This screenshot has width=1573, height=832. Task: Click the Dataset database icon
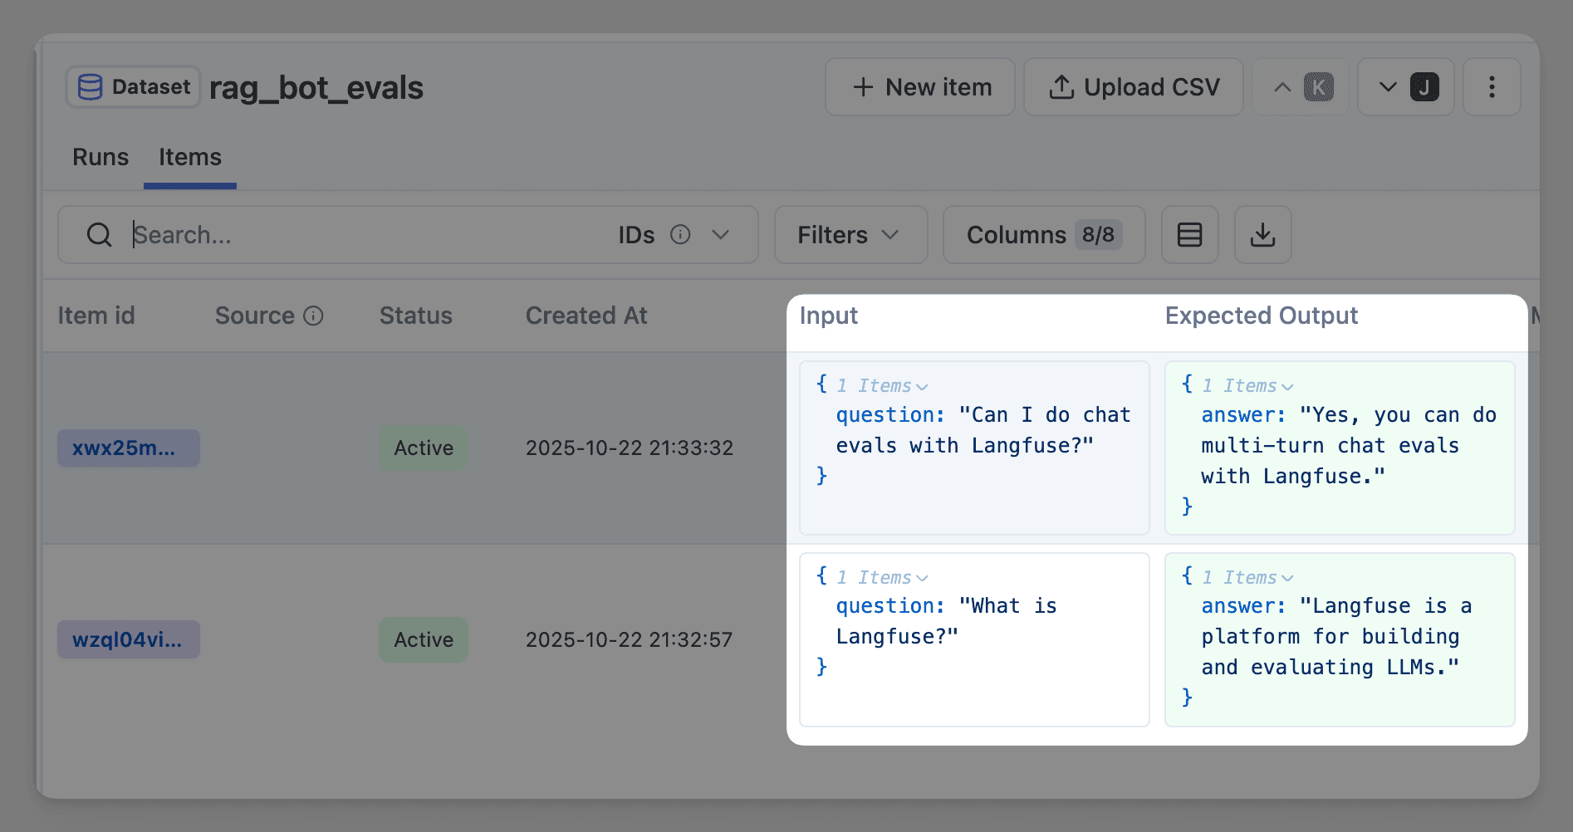(x=91, y=86)
